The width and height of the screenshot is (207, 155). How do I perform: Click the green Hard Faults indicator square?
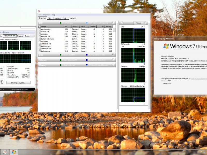pos(61,65)
